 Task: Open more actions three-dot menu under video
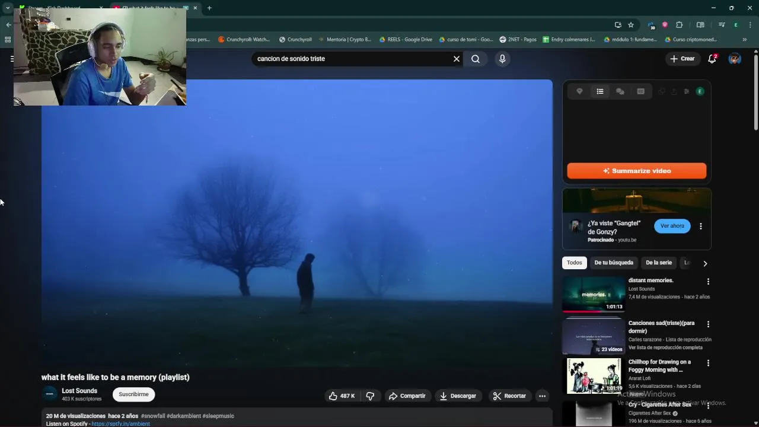(x=542, y=396)
